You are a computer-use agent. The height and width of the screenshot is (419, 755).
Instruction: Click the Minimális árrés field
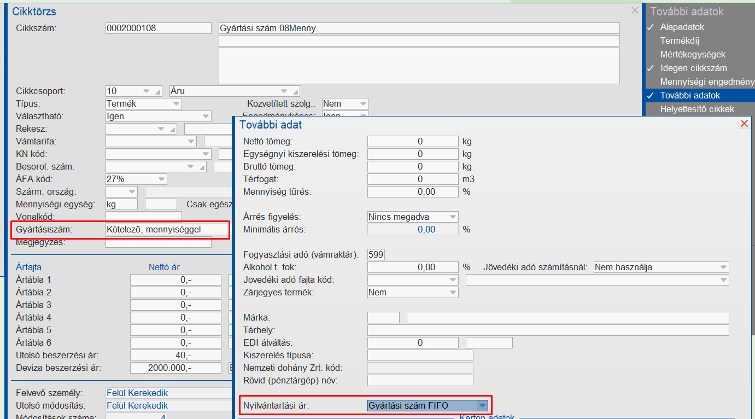tap(413, 230)
